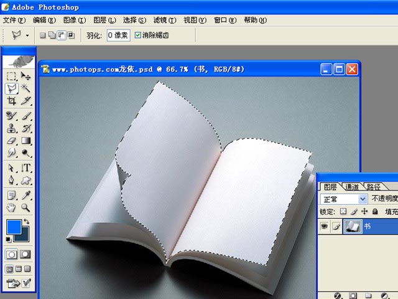The width and height of the screenshot is (398, 299).
Task: Select the Rectangular Marquee tool
Action: (12, 76)
